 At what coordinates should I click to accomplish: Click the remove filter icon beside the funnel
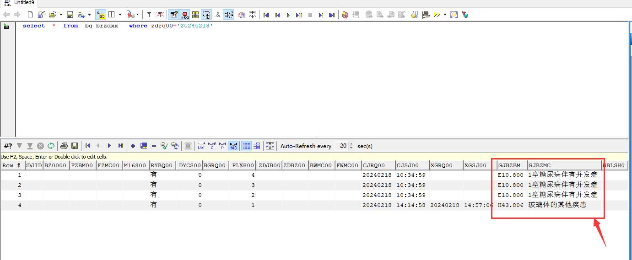(160, 15)
